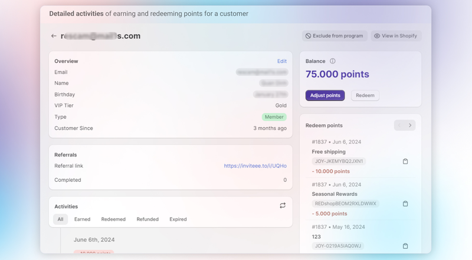Go to previous page of Redeem points
472x260 pixels.
(399, 125)
